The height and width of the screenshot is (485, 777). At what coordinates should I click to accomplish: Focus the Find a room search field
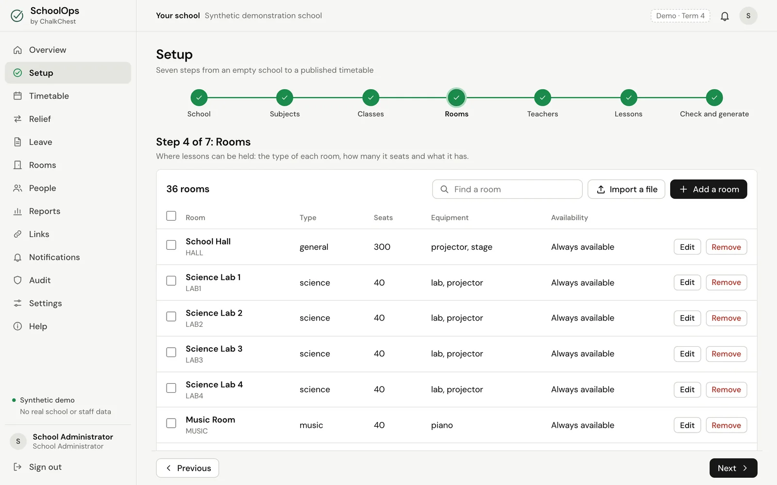[x=507, y=189]
